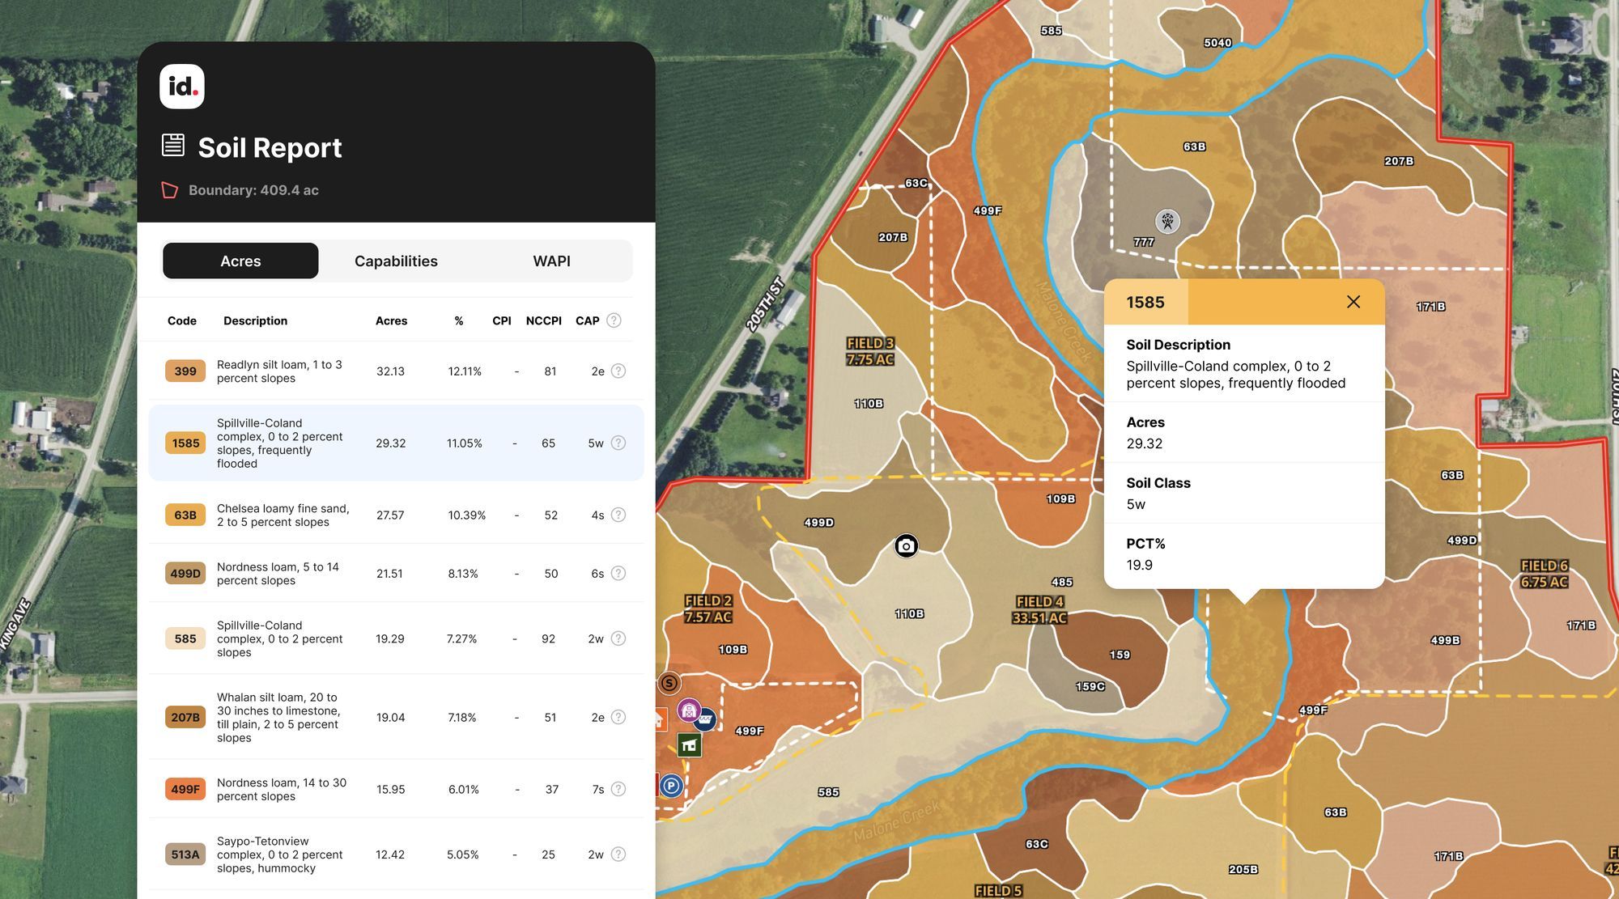The image size is (1619, 899).
Task: Select the radio tower marker near soil 777
Action: pos(1166,220)
